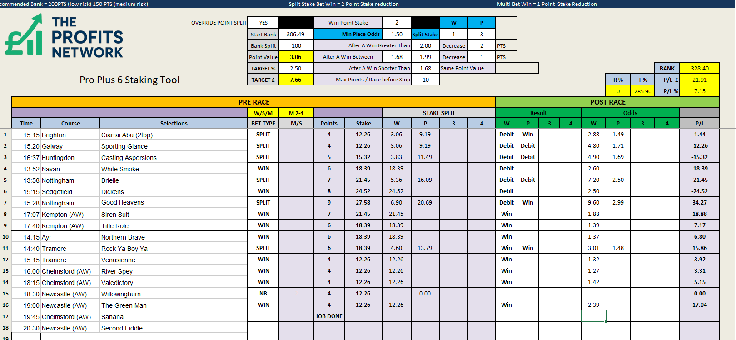Click Win result cell for Siren Suit
736x340 pixels.
point(506,214)
